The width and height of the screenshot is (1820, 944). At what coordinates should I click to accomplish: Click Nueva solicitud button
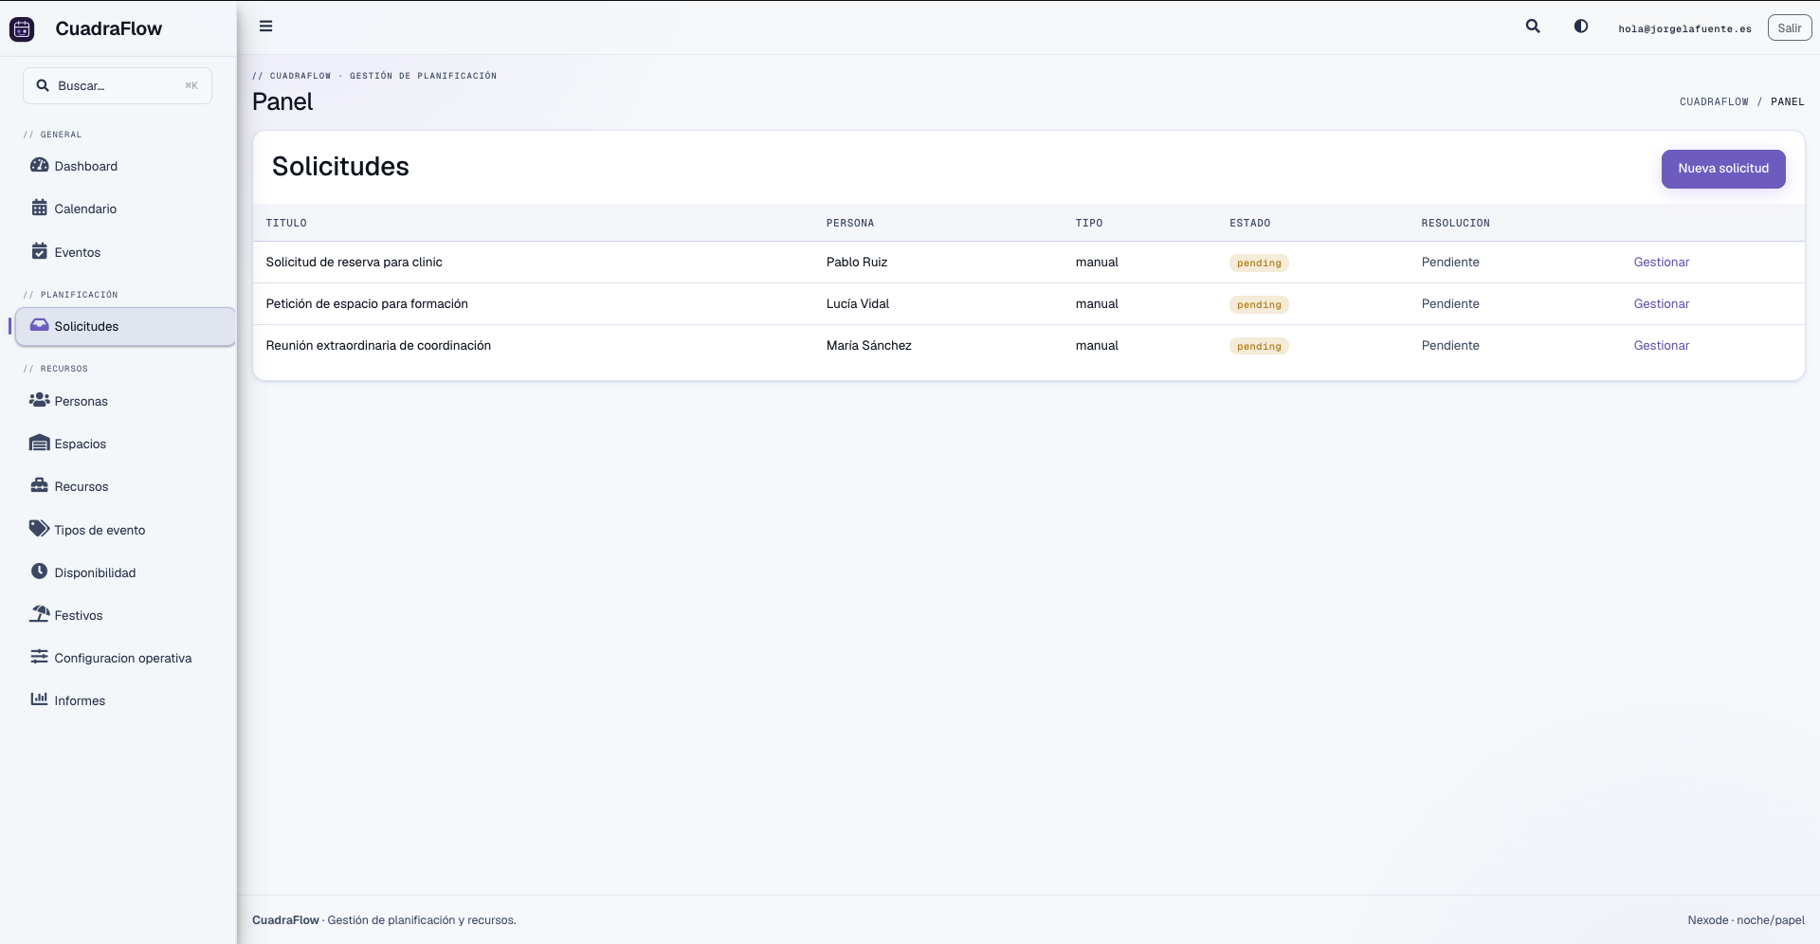(1723, 169)
